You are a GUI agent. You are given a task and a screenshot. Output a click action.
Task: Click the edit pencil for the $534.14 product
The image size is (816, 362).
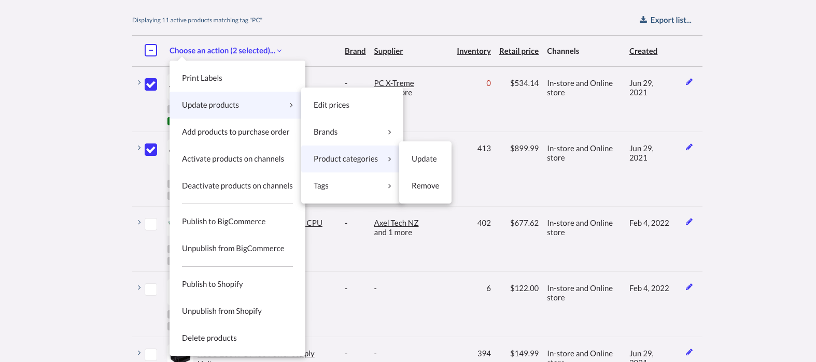click(x=689, y=82)
